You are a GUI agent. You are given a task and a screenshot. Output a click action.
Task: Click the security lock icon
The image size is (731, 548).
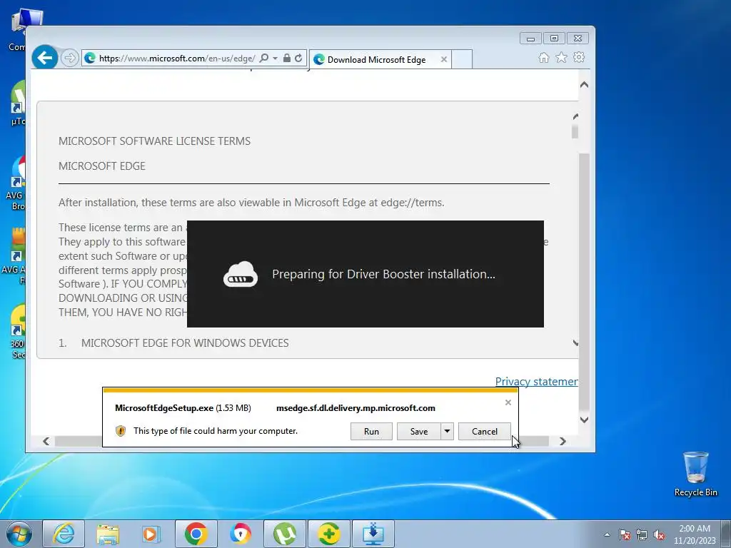[287, 59]
